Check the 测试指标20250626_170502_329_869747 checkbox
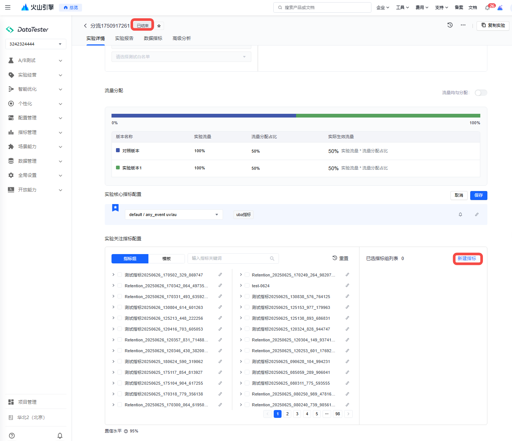 coord(120,275)
